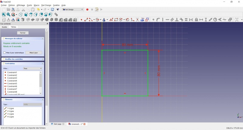This screenshot has height=130, width=243.
Task: Select Constraint5 in the constraints list
Action: point(12,83)
